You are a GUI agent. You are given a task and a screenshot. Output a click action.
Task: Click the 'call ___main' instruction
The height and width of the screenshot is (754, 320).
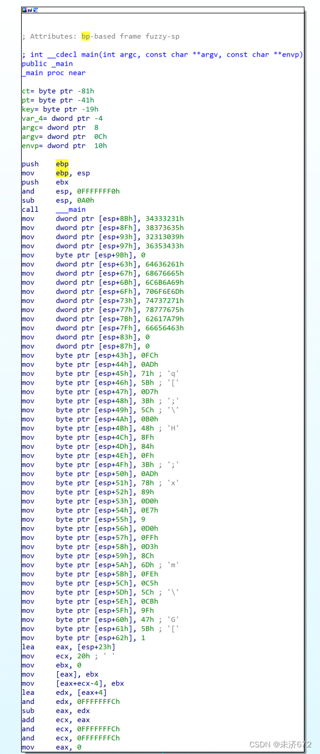point(54,210)
